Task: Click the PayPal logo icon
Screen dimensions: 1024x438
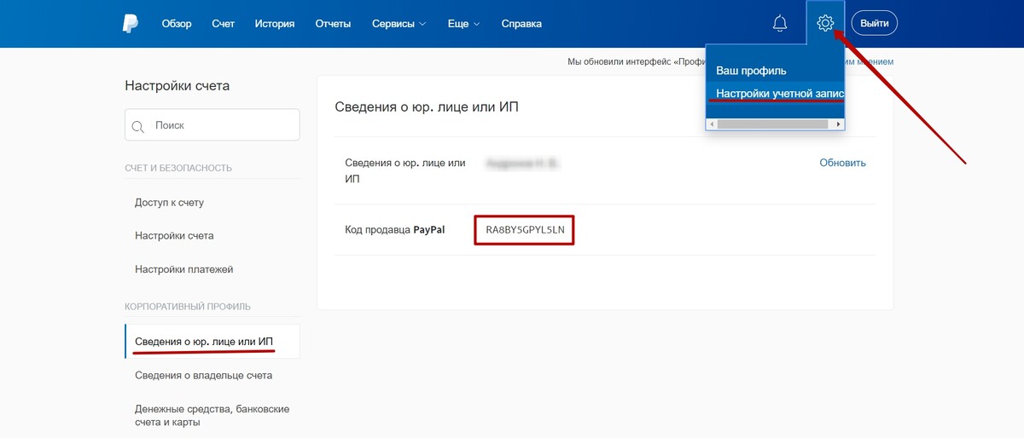Action: click(131, 23)
